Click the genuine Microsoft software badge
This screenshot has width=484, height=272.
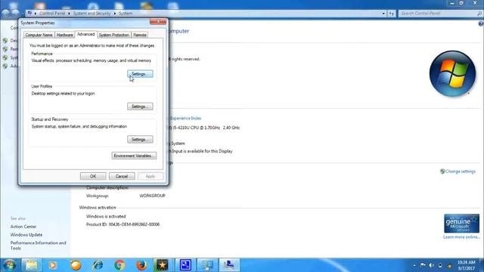[461, 224]
